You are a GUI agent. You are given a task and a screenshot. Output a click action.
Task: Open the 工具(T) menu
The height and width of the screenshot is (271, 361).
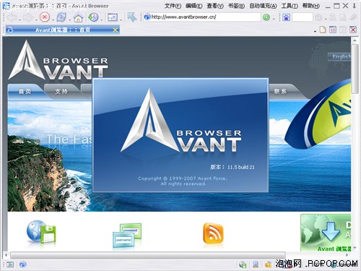click(x=290, y=6)
